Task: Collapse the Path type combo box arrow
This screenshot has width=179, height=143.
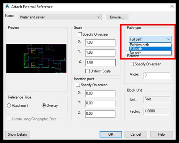Action: pyautogui.click(x=169, y=39)
